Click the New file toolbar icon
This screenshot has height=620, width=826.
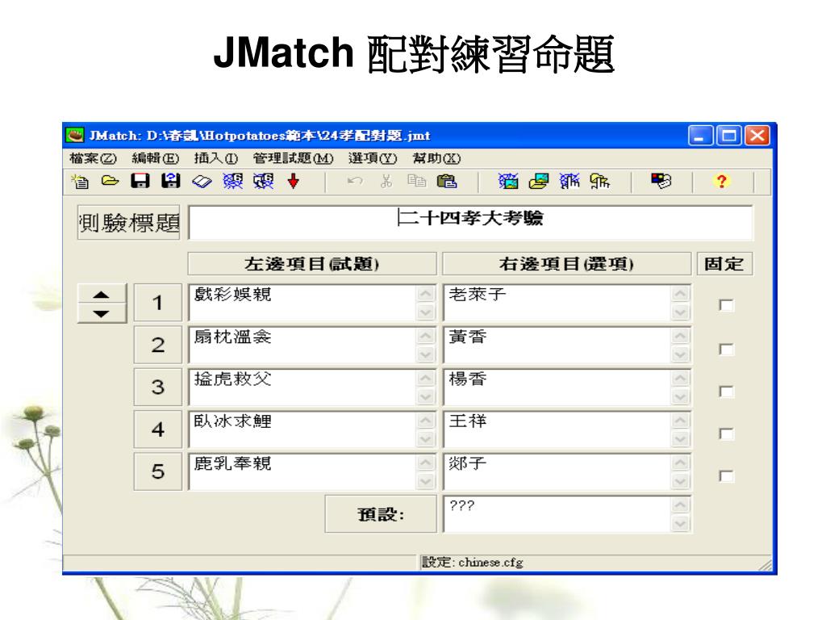tap(80, 182)
